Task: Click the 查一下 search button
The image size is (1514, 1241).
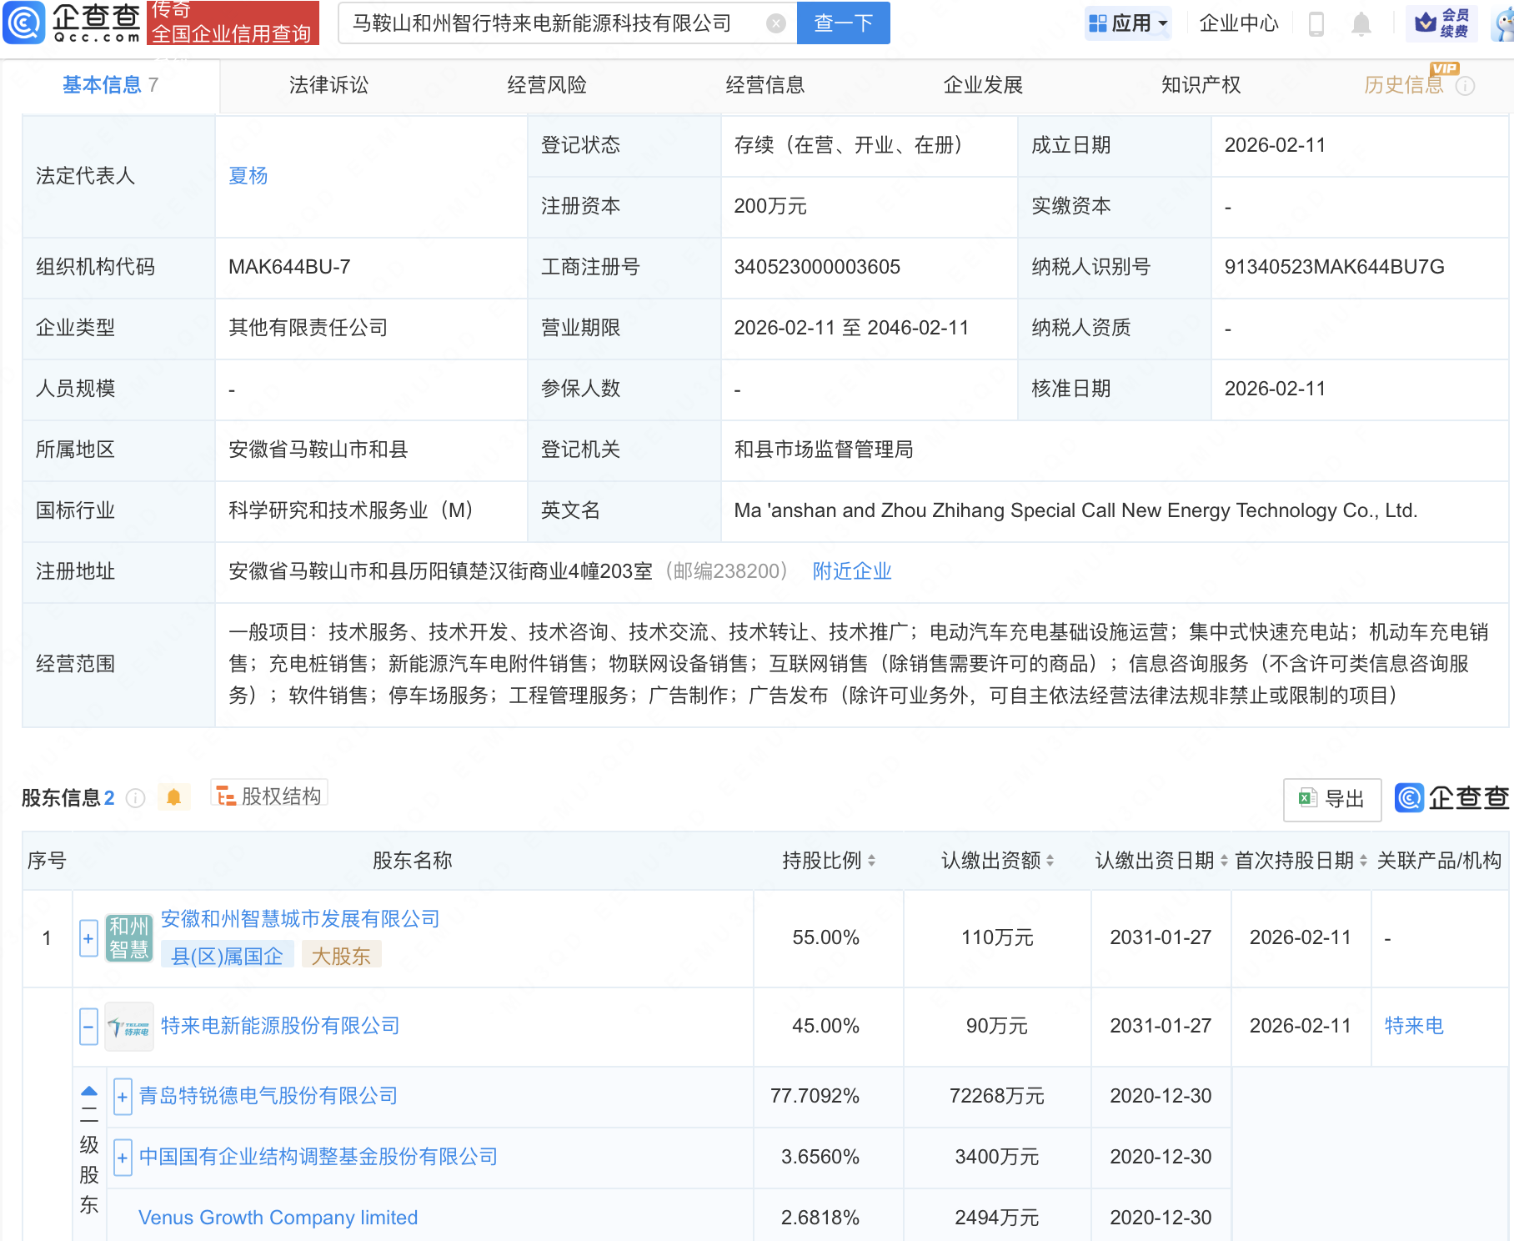Action: [x=843, y=23]
